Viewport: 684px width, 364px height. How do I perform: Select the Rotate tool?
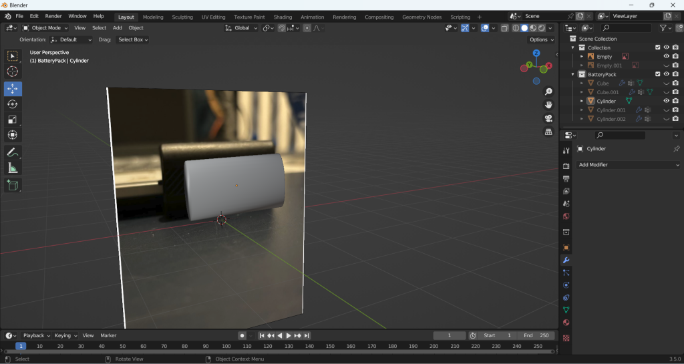[x=13, y=104]
